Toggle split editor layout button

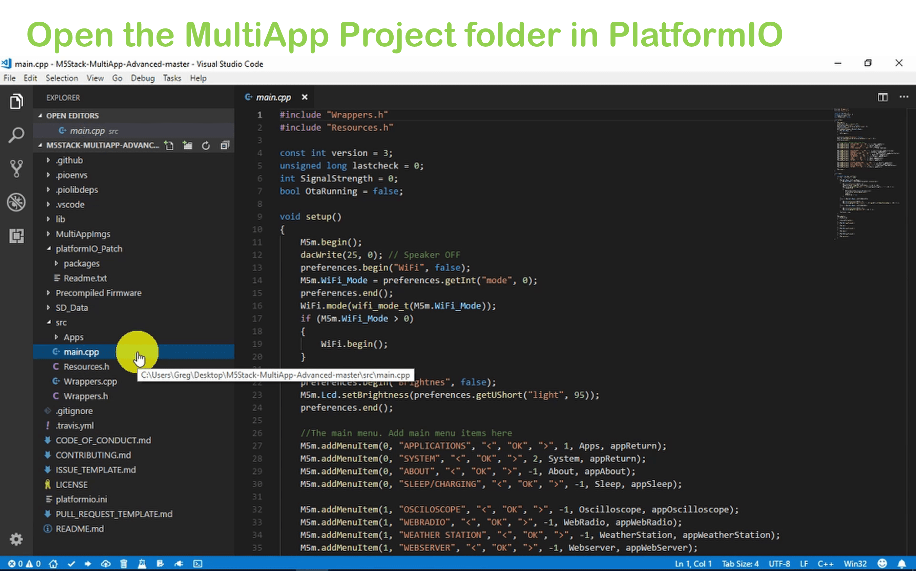click(x=882, y=97)
